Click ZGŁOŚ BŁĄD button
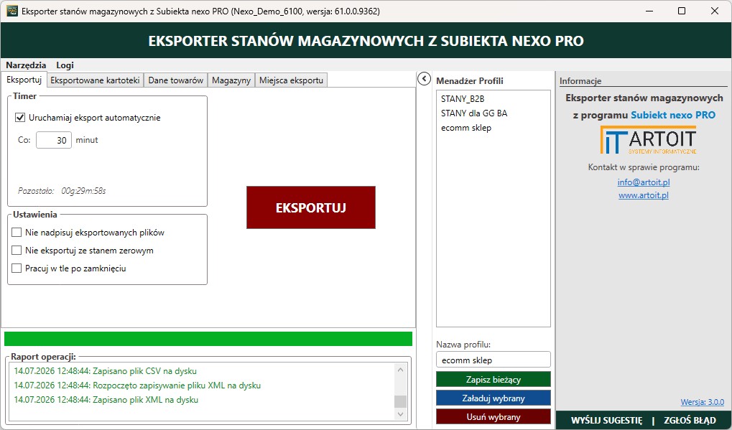732x430 pixels. [x=690, y=420]
